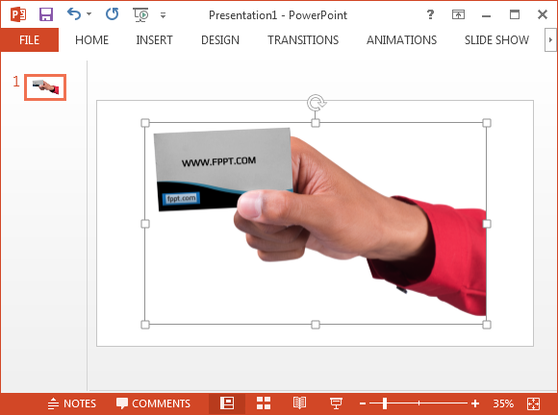Open zoom dialog via 35% label
The image size is (558, 415).
click(x=503, y=403)
